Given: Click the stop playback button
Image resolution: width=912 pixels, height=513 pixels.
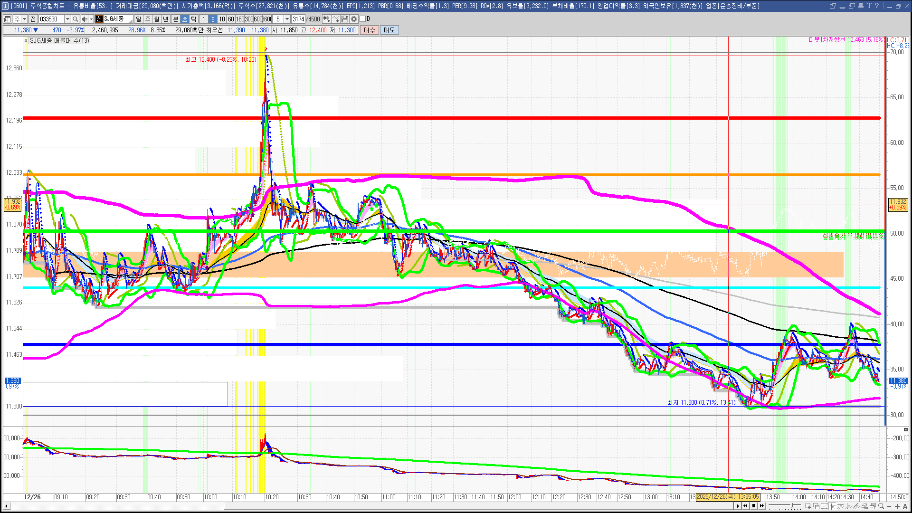Looking at the screenshot, I should click(754, 506).
